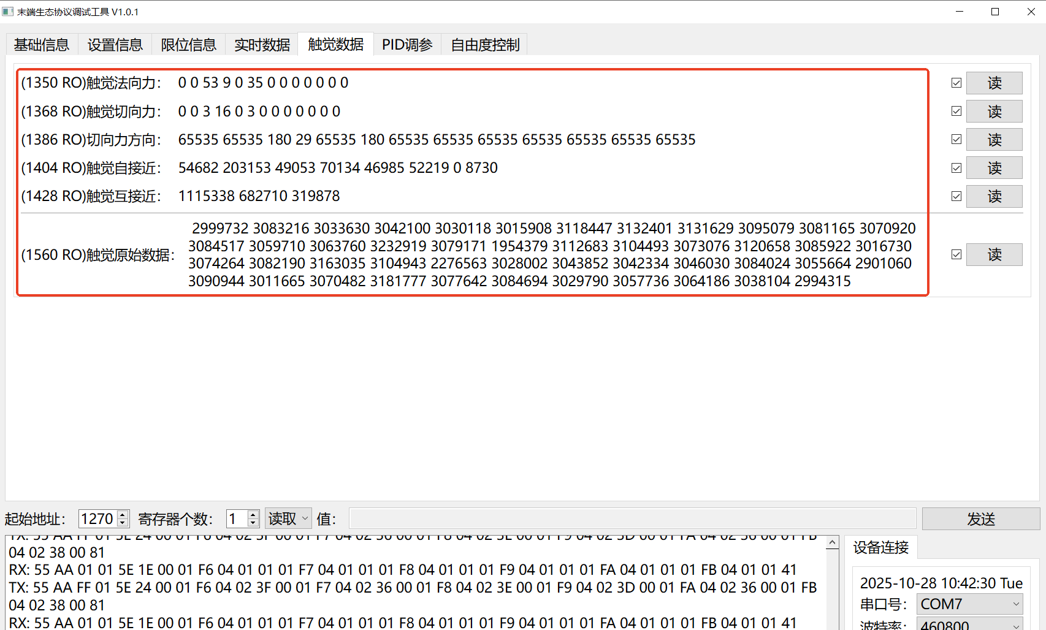Uncheck the 触觉法向力 checkbox
This screenshot has height=630, width=1046.
point(956,82)
